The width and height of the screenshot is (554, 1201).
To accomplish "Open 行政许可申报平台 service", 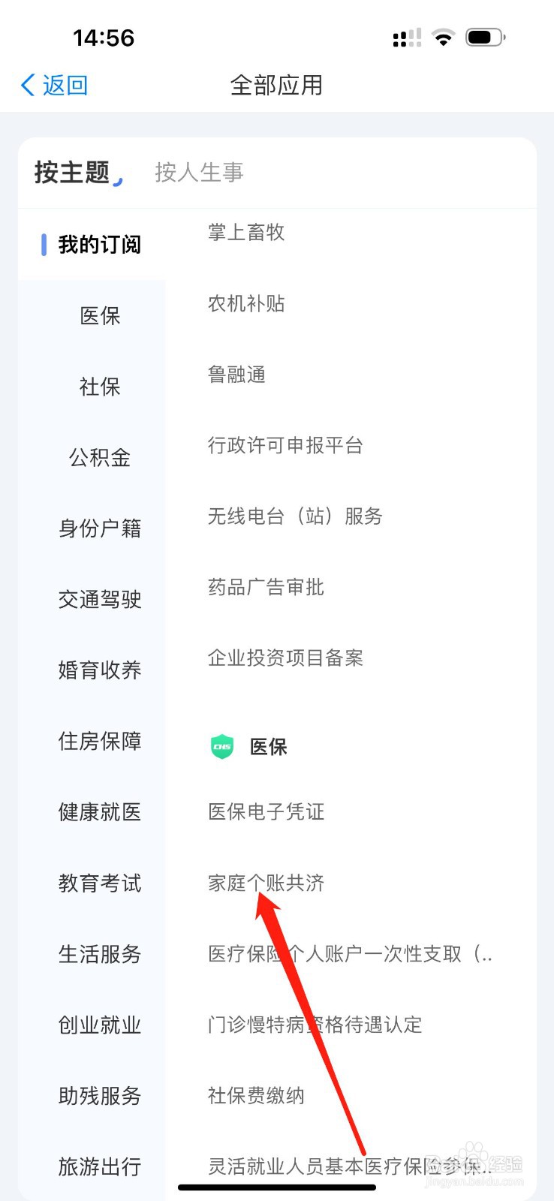I will click(285, 445).
